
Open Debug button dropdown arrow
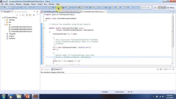55,7
